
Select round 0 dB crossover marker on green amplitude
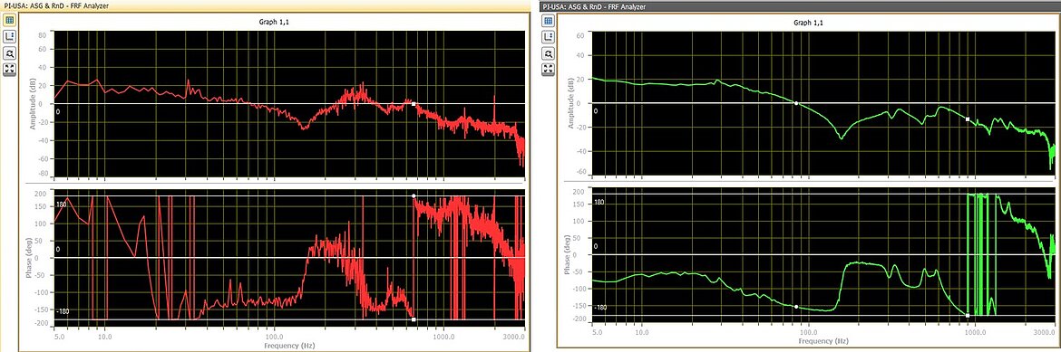[796, 103]
